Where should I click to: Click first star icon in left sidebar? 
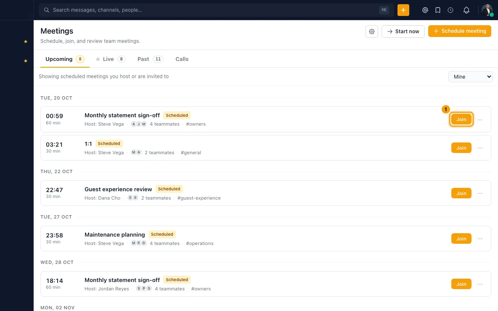coord(26,42)
